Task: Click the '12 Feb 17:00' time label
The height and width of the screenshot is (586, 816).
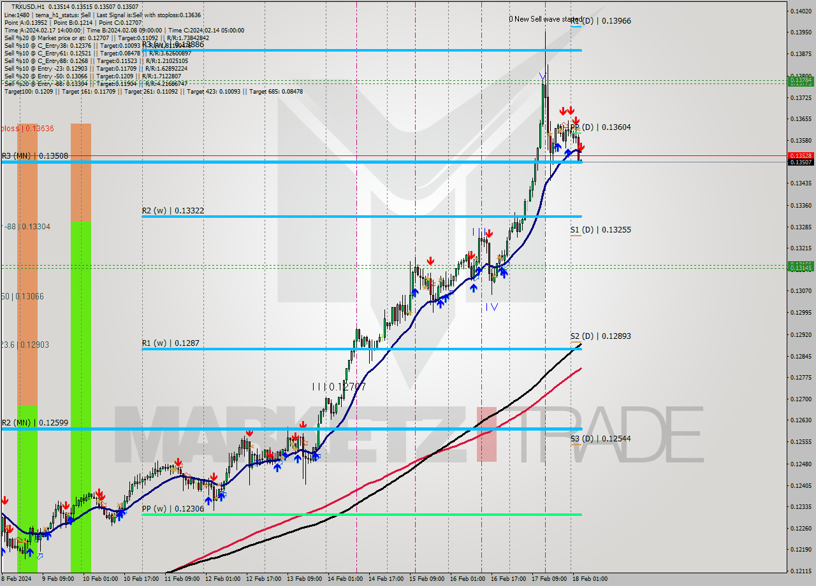Action: pos(263,579)
